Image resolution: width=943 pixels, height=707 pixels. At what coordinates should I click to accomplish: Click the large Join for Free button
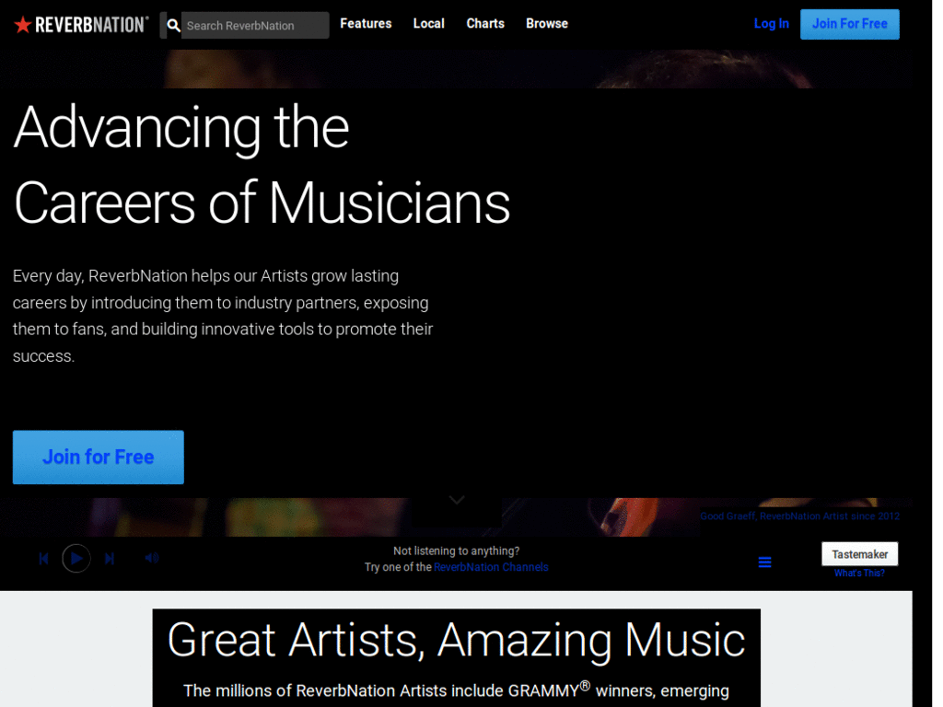click(x=98, y=457)
